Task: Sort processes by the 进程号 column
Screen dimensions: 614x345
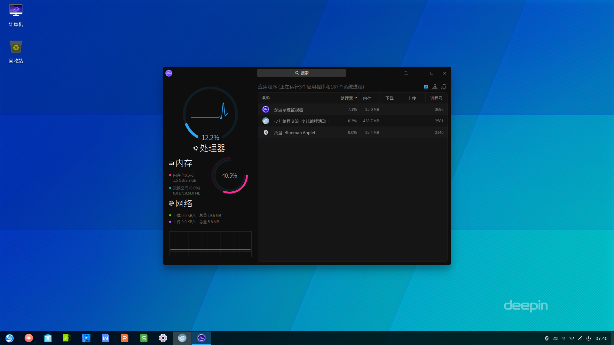Action: [436, 98]
